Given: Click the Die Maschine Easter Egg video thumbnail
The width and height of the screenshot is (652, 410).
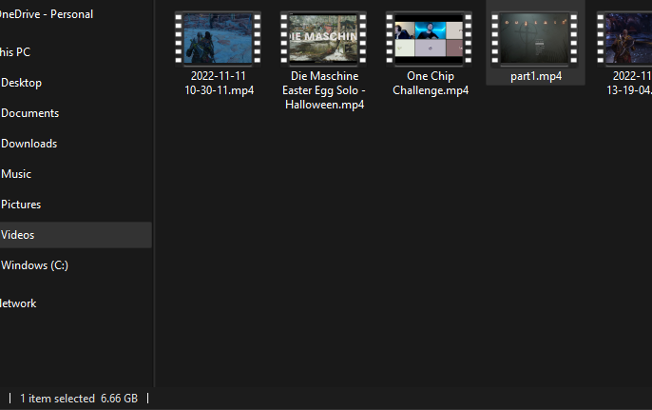Looking at the screenshot, I should tap(323, 38).
